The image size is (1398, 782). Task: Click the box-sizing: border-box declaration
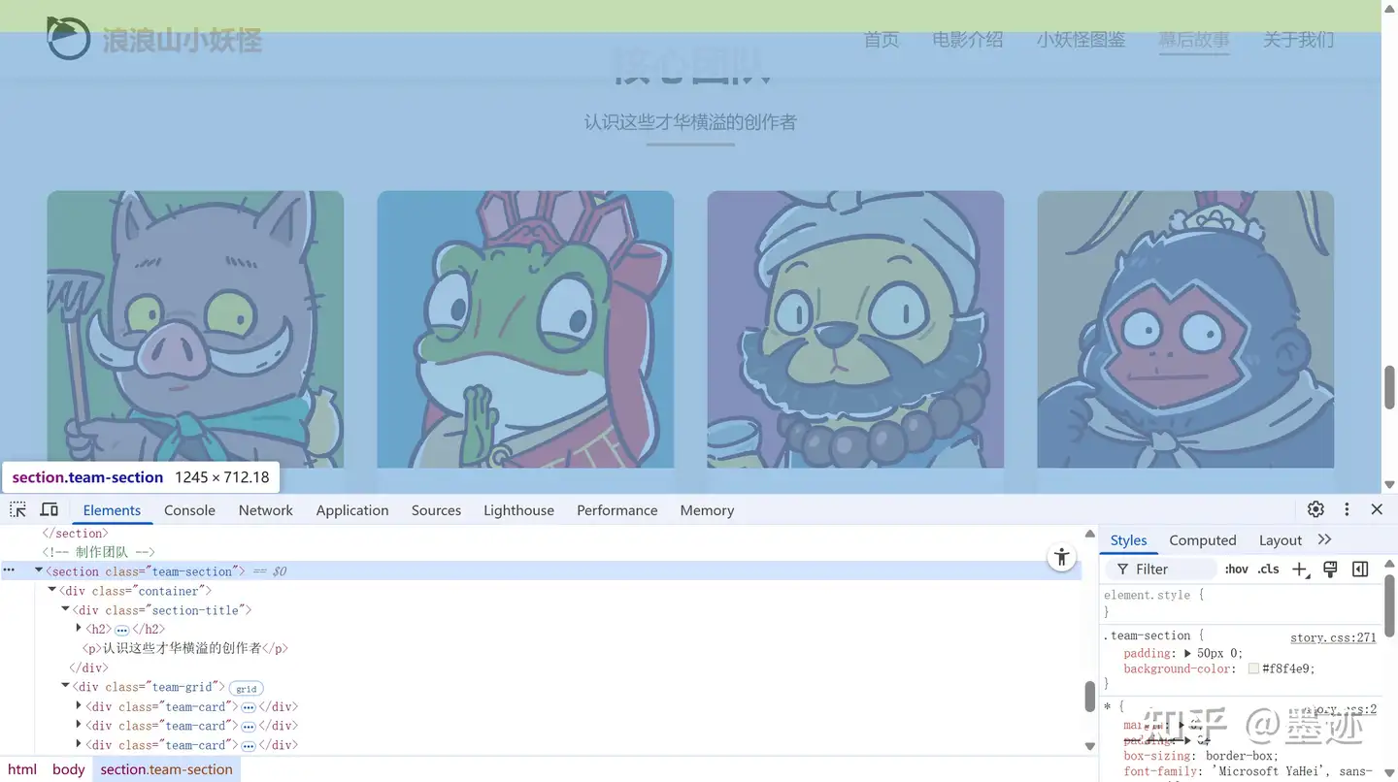[x=1201, y=756]
